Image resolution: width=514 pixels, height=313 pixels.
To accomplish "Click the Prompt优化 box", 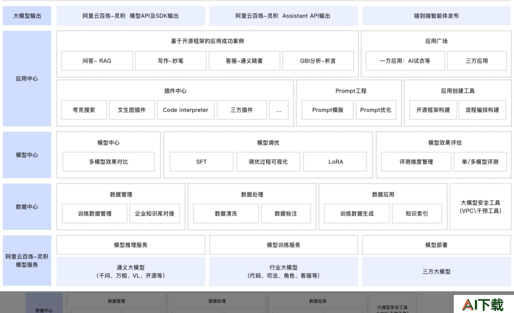I will (x=376, y=110).
